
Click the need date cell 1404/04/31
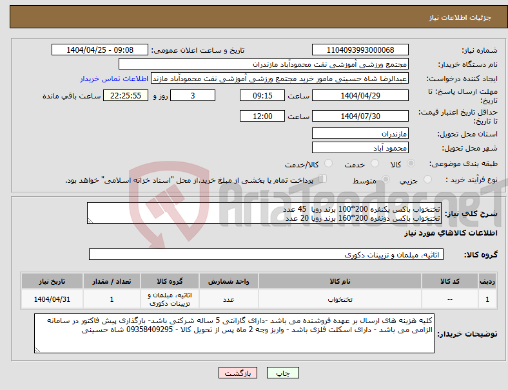52,299
